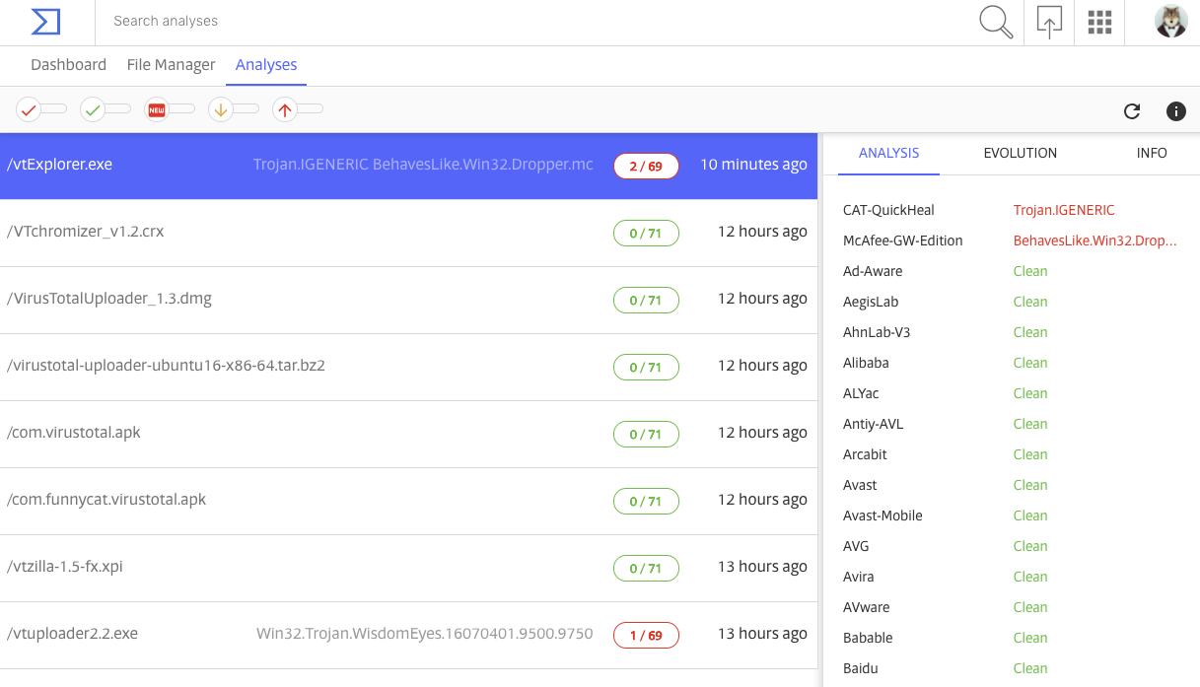Viewport: 1200px width, 687px height.
Task: Go to the Dashboard tab
Action: tap(69, 65)
